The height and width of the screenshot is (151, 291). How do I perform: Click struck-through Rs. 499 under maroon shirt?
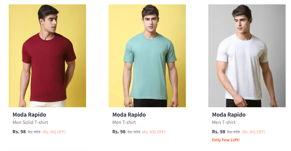point(34,132)
